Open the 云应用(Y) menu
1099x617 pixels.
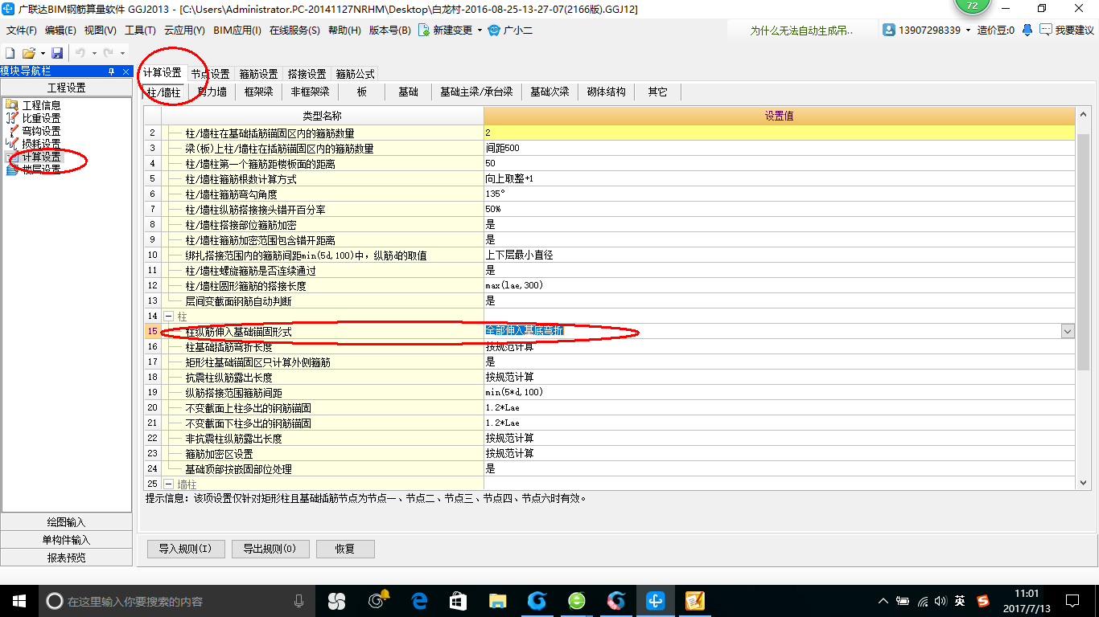point(184,30)
